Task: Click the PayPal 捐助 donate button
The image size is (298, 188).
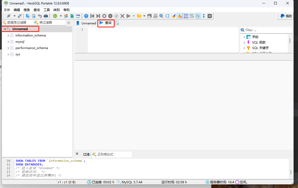Action: tap(286, 16)
